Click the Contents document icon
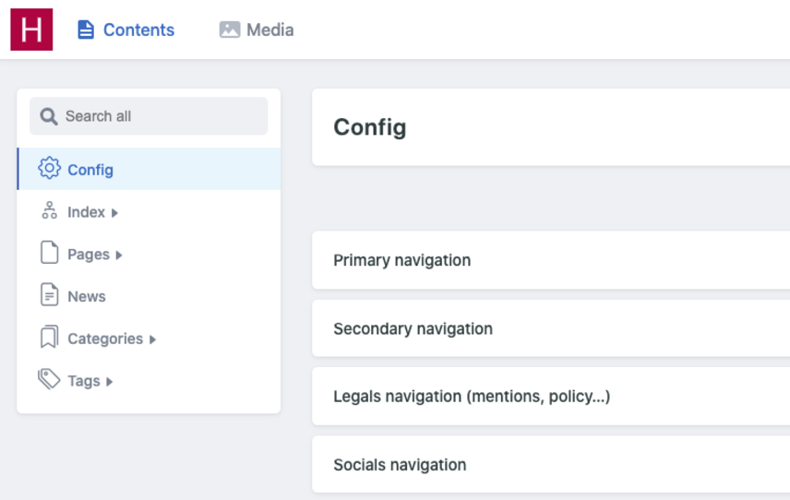This screenshot has width=790, height=500. pyautogui.click(x=86, y=30)
